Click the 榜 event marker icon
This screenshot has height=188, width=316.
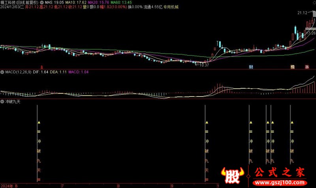(x=292, y=67)
